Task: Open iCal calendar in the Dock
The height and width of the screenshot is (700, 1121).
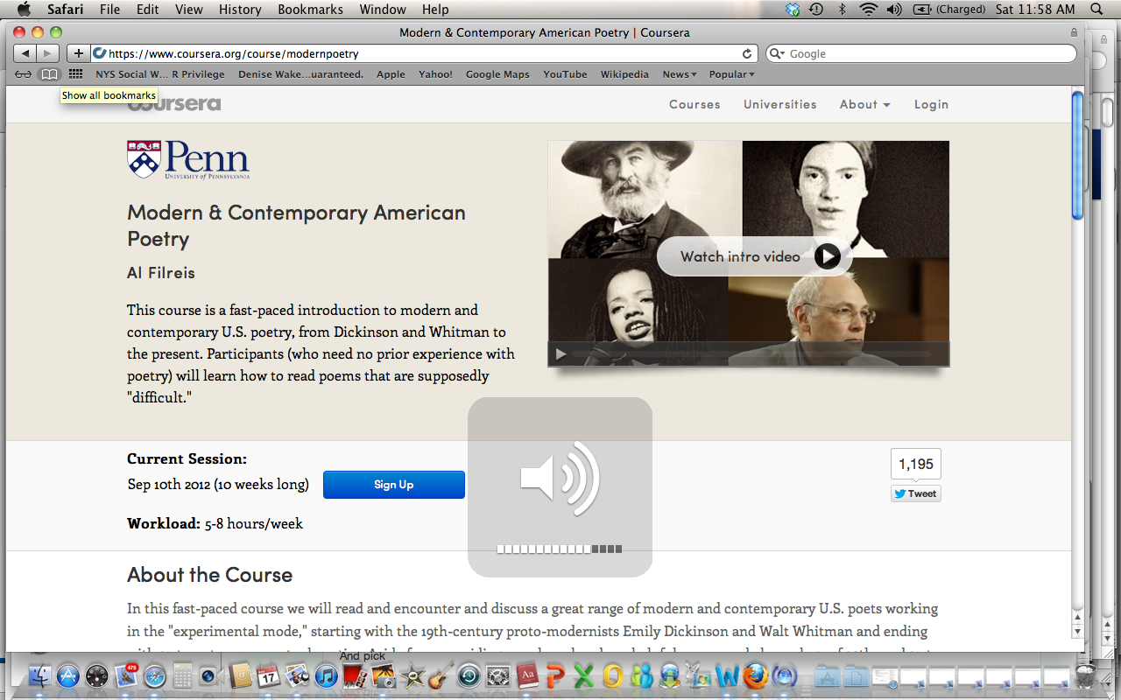Action: pos(269,675)
